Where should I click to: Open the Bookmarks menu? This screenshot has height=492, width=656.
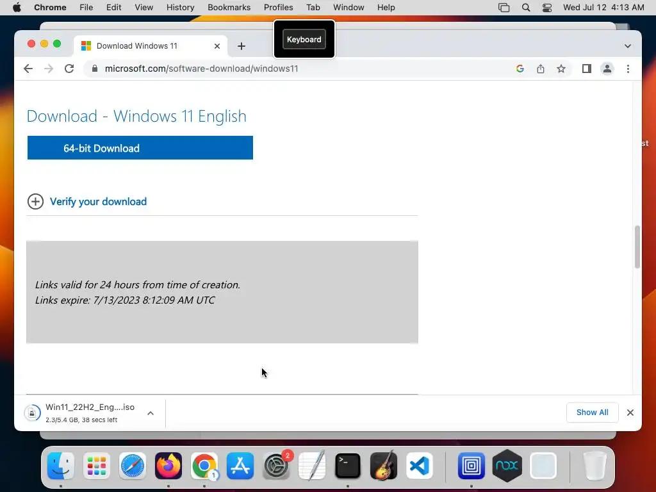point(229,8)
